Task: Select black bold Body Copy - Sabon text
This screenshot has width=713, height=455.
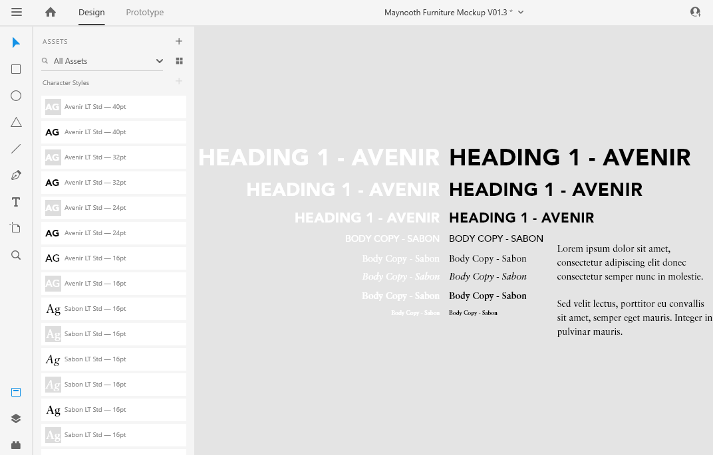Action: tap(488, 296)
